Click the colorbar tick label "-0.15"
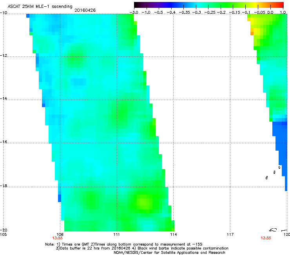This screenshot has width=290, height=255. 234,13
